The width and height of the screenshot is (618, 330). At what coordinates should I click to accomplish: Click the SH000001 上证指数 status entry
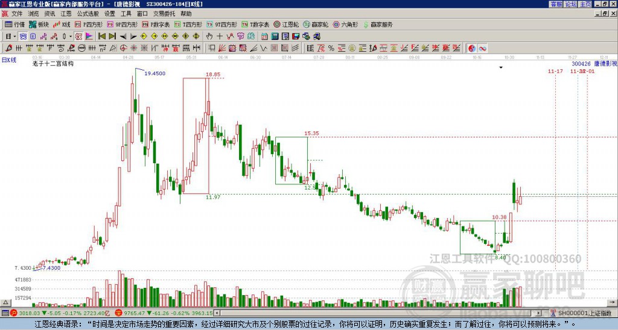[x=585, y=313]
